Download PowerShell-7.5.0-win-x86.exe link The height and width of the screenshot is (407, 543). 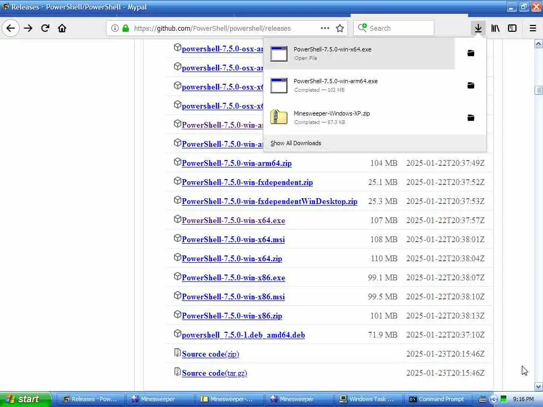coord(233,278)
